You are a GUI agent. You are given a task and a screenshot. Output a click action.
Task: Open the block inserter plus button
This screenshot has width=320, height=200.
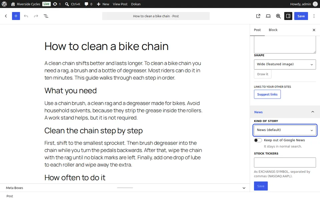16,16
